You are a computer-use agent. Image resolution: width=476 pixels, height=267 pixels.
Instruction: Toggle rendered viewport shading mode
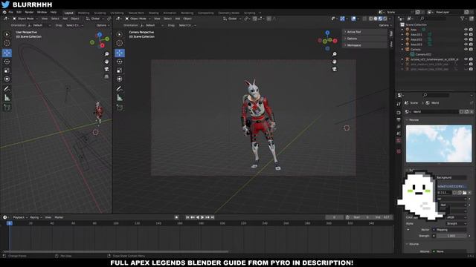pos(385,19)
